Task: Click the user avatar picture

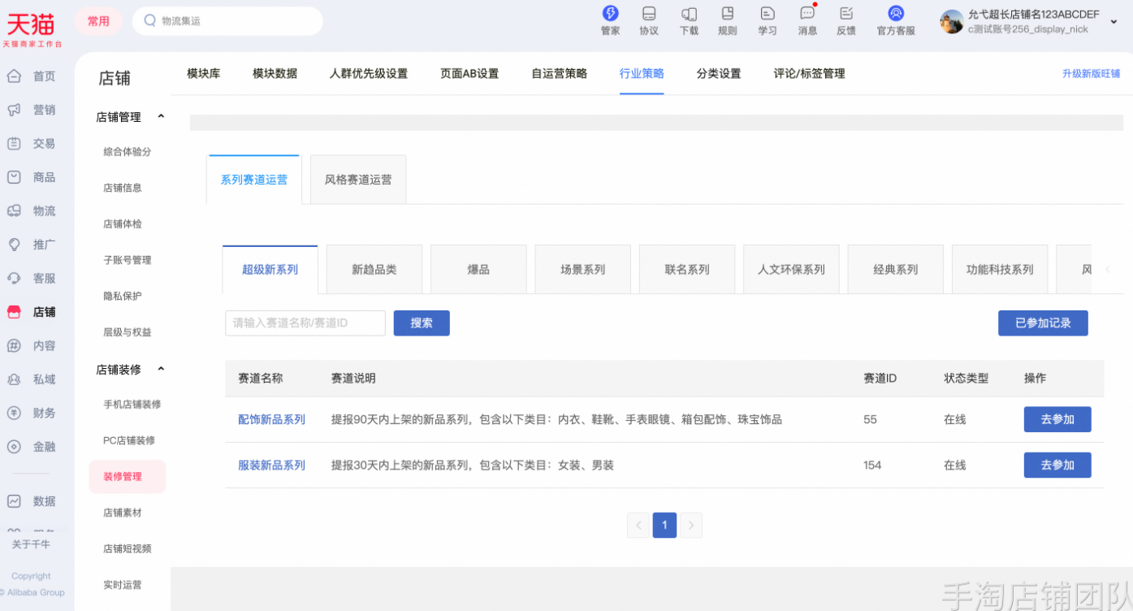Action: [951, 22]
